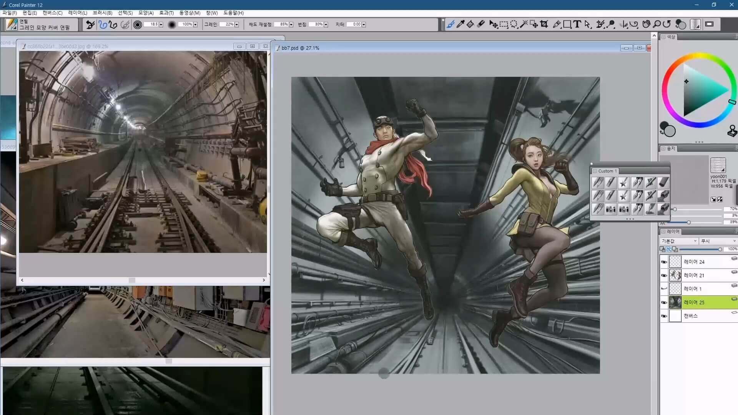Select the Text tool
Screen dimensions: 738x415
(577, 24)
